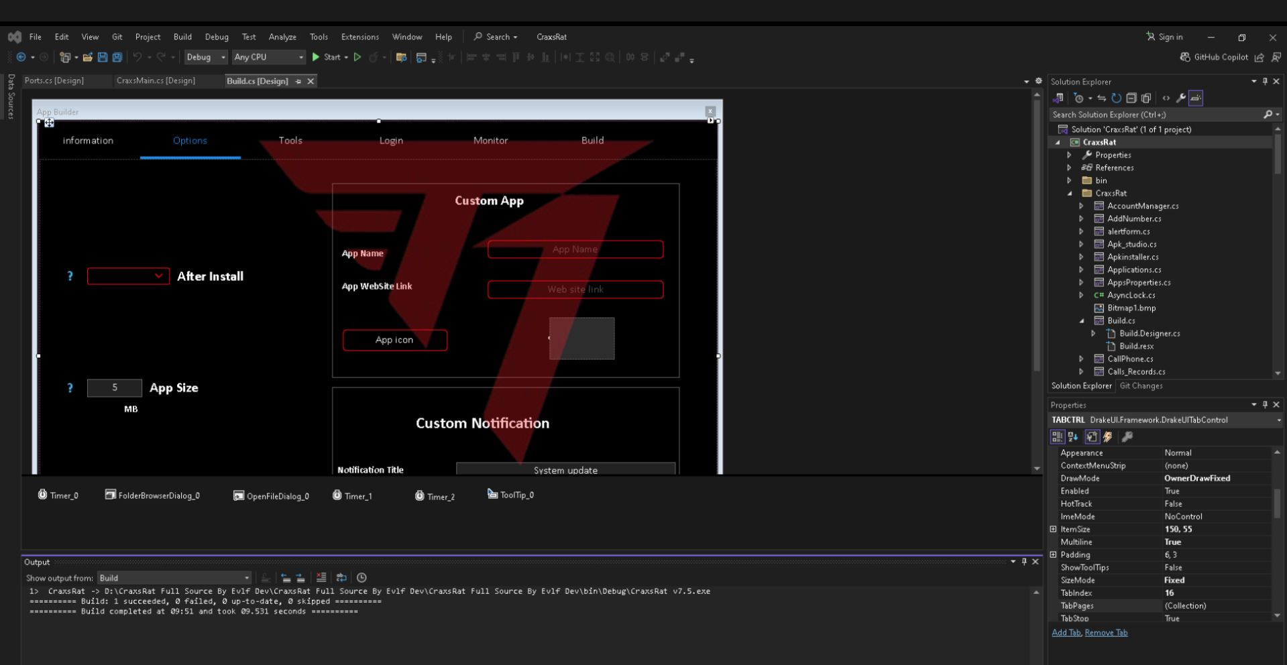Click the wrench Properties icon in Solution Explorer toolbar
The width and height of the screenshot is (1287, 665).
pyautogui.click(x=1181, y=99)
